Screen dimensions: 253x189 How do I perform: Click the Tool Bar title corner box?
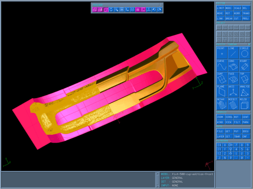tap(161, 5)
